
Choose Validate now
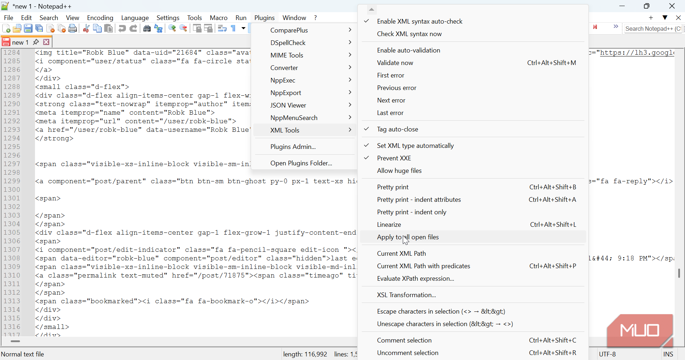(473, 63)
